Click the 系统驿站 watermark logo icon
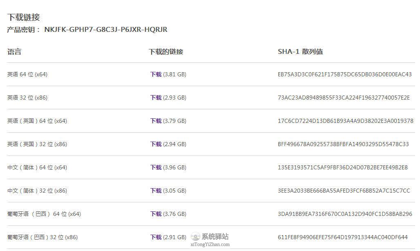This screenshot has height=251, width=420. point(195,237)
